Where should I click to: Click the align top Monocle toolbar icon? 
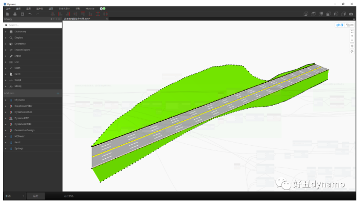pos(83,14)
